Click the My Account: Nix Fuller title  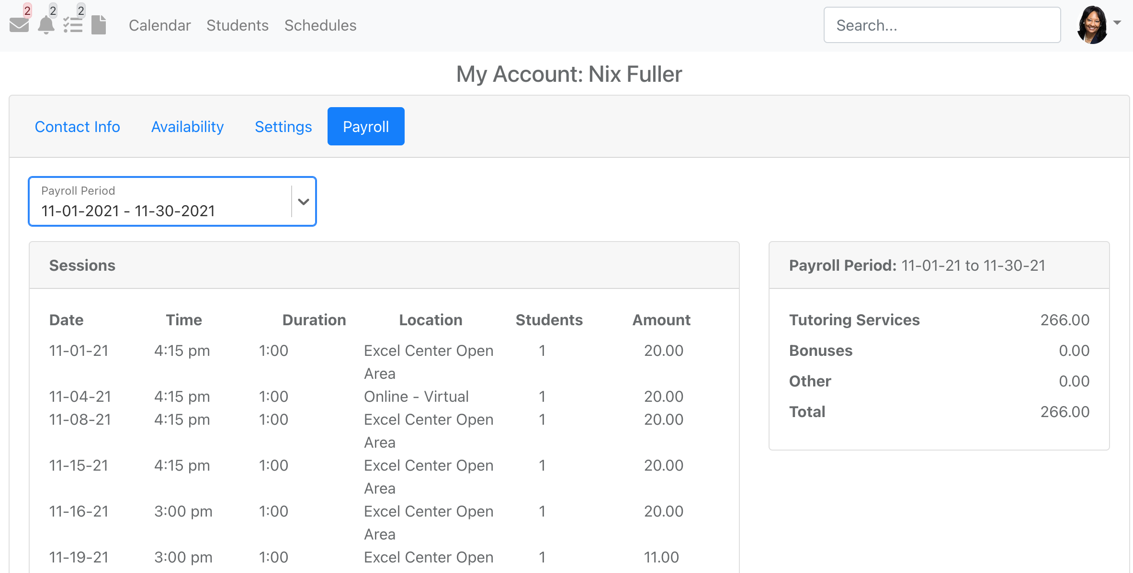569,74
